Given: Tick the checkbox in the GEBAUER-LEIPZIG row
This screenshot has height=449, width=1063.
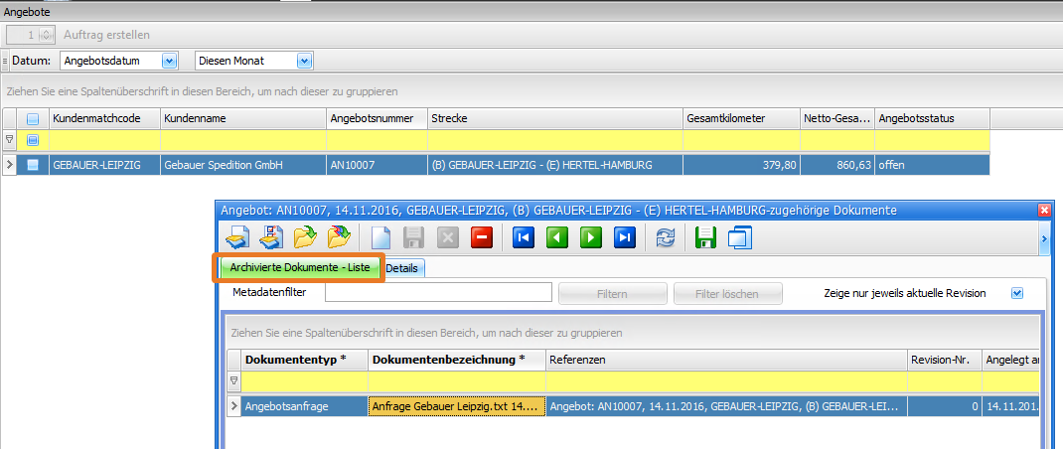Looking at the screenshot, I should click(x=33, y=165).
